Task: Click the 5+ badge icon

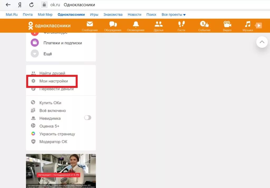Action: pyautogui.click(x=33, y=126)
